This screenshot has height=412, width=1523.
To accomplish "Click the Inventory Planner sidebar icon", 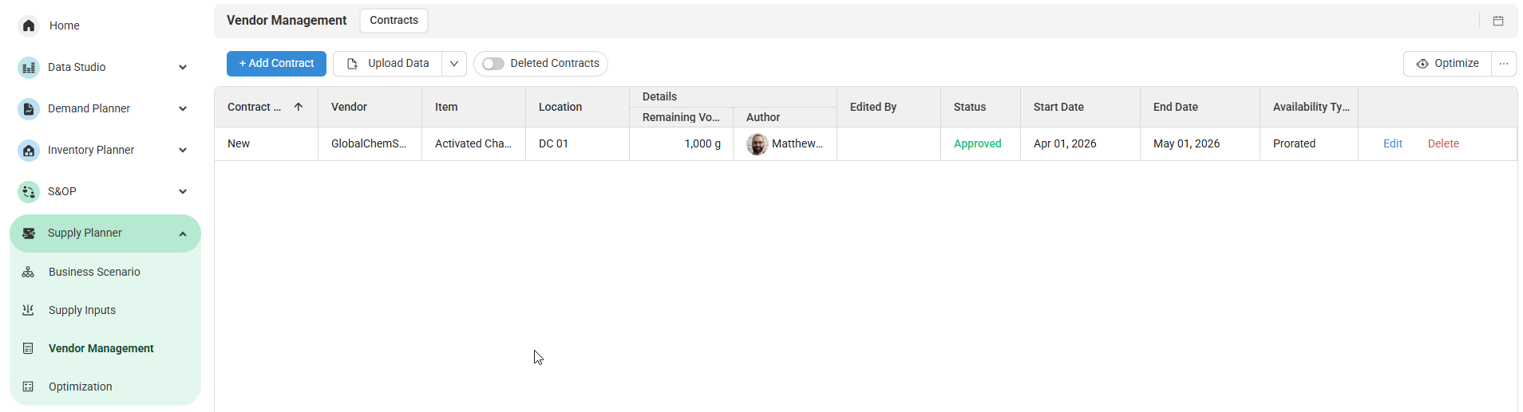I will [29, 151].
